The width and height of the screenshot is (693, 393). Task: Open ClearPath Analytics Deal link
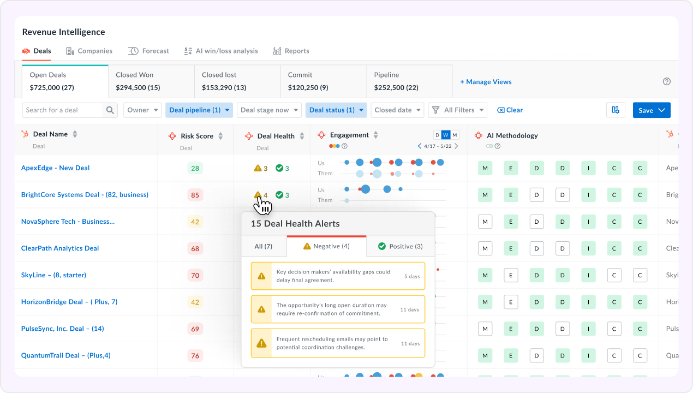(60, 248)
